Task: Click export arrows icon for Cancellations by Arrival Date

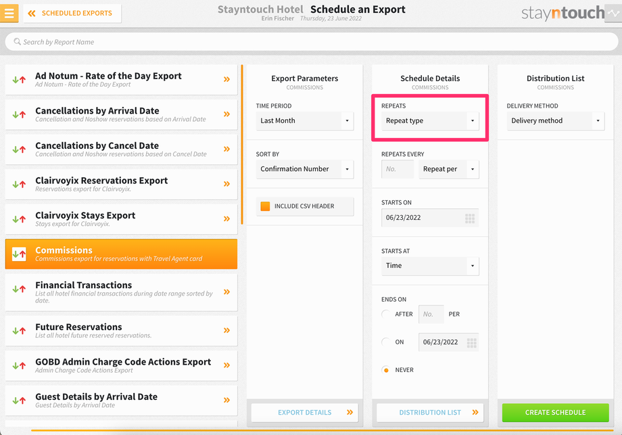Action: [19, 115]
